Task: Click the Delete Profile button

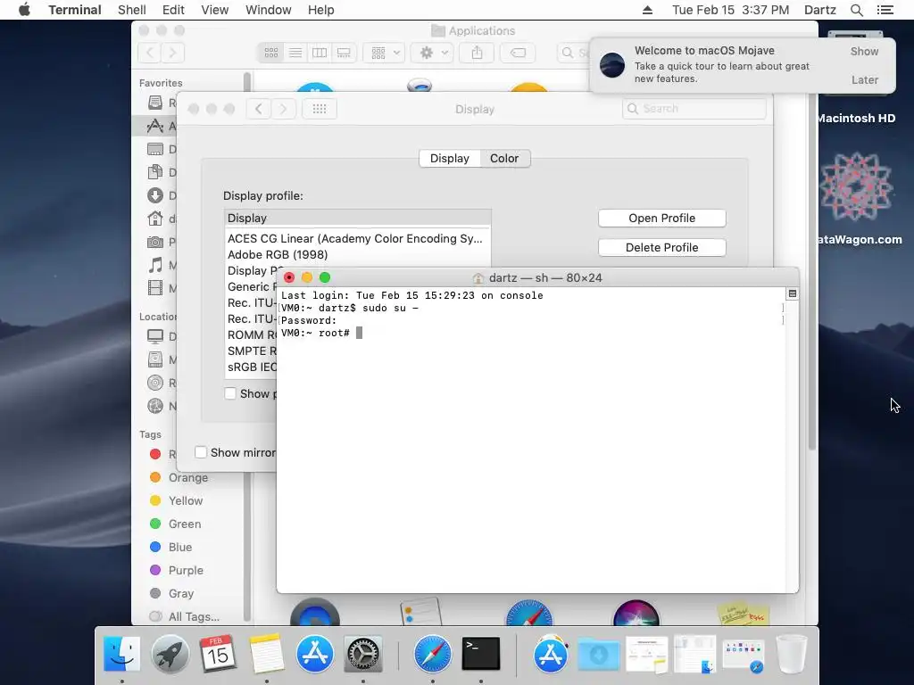Action: 661,248
